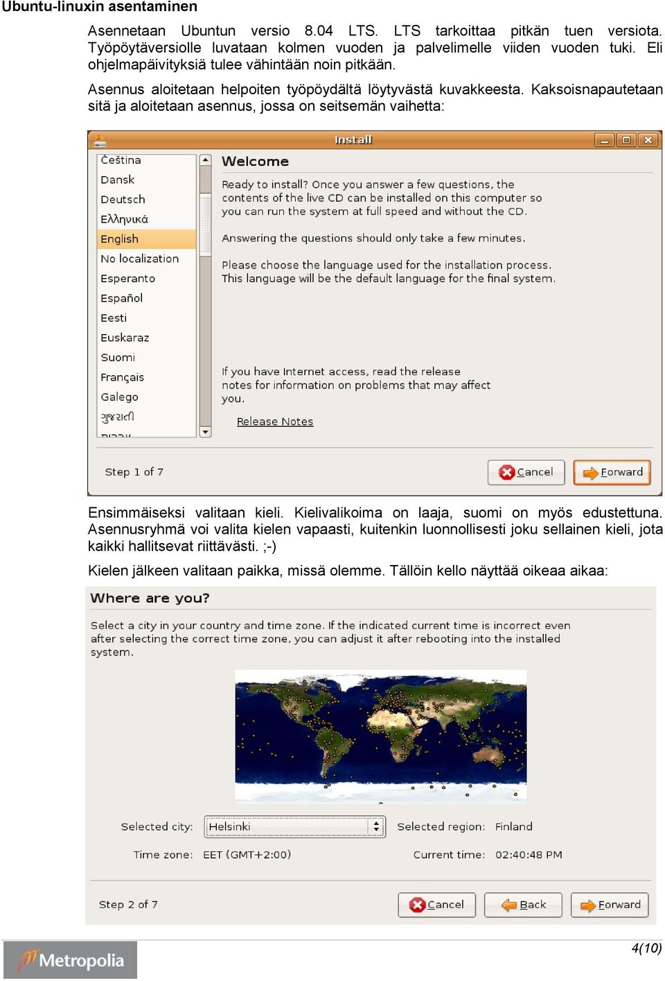Pick Español in the language list
This screenshot has width=665, height=981.
point(147,298)
